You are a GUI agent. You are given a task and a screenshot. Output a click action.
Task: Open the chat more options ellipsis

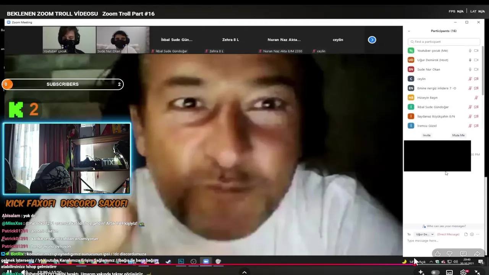478,234
